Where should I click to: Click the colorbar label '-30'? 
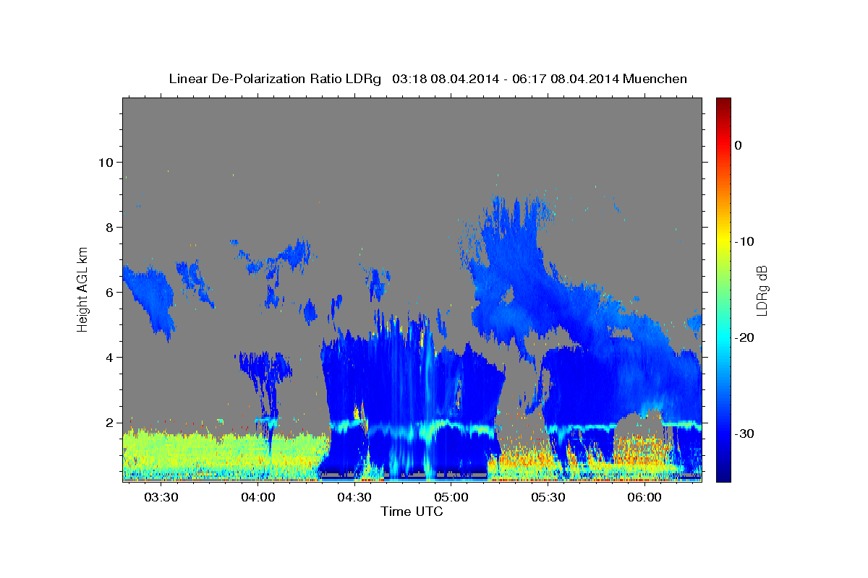point(745,433)
